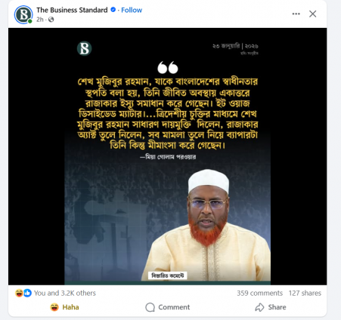Click the Comment button
The height and width of the screenshot is (320, 341).
point(168,307)
